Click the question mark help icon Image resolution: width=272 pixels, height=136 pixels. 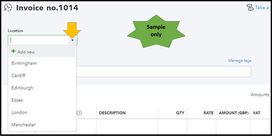pos(79,113)
